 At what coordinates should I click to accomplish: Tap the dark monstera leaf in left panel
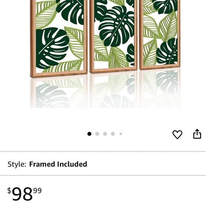point(51,48)
